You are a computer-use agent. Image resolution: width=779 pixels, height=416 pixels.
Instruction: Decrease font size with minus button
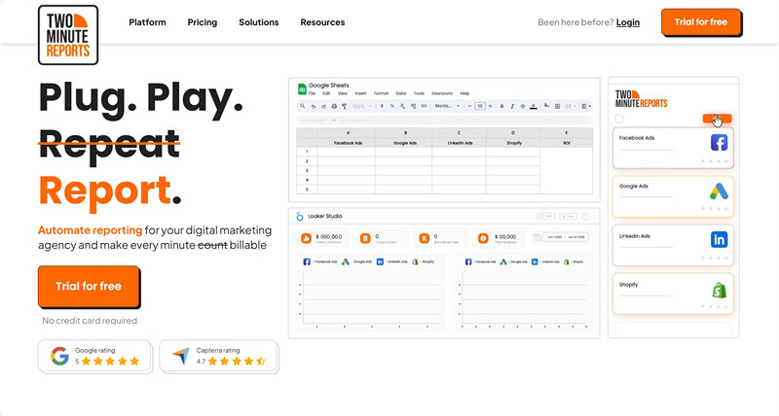tap(469, 106)
